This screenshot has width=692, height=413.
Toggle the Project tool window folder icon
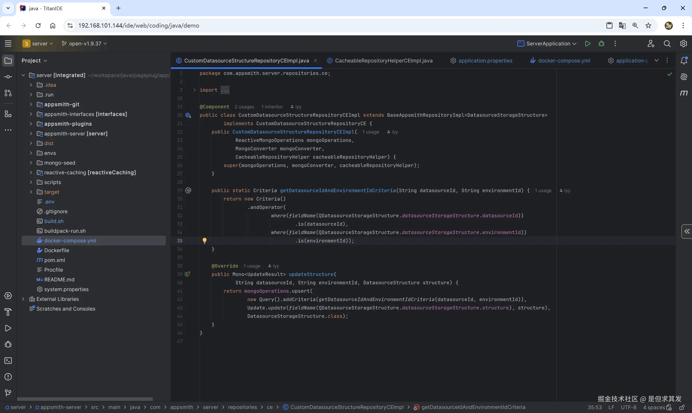pos(8,60)
